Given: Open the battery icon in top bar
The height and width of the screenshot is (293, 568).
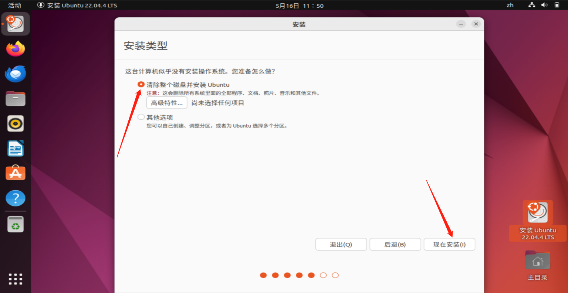Looking at the screenshot, I should coord(557,5).
